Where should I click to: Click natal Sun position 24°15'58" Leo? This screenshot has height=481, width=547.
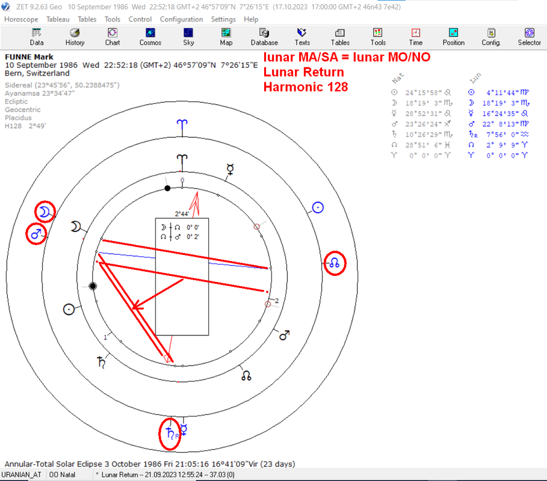(x=428, y=93)
